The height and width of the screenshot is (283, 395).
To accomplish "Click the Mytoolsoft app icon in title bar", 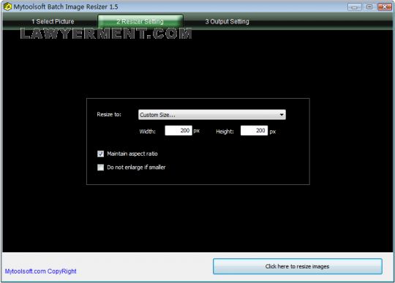I will [x=7, y=7].
